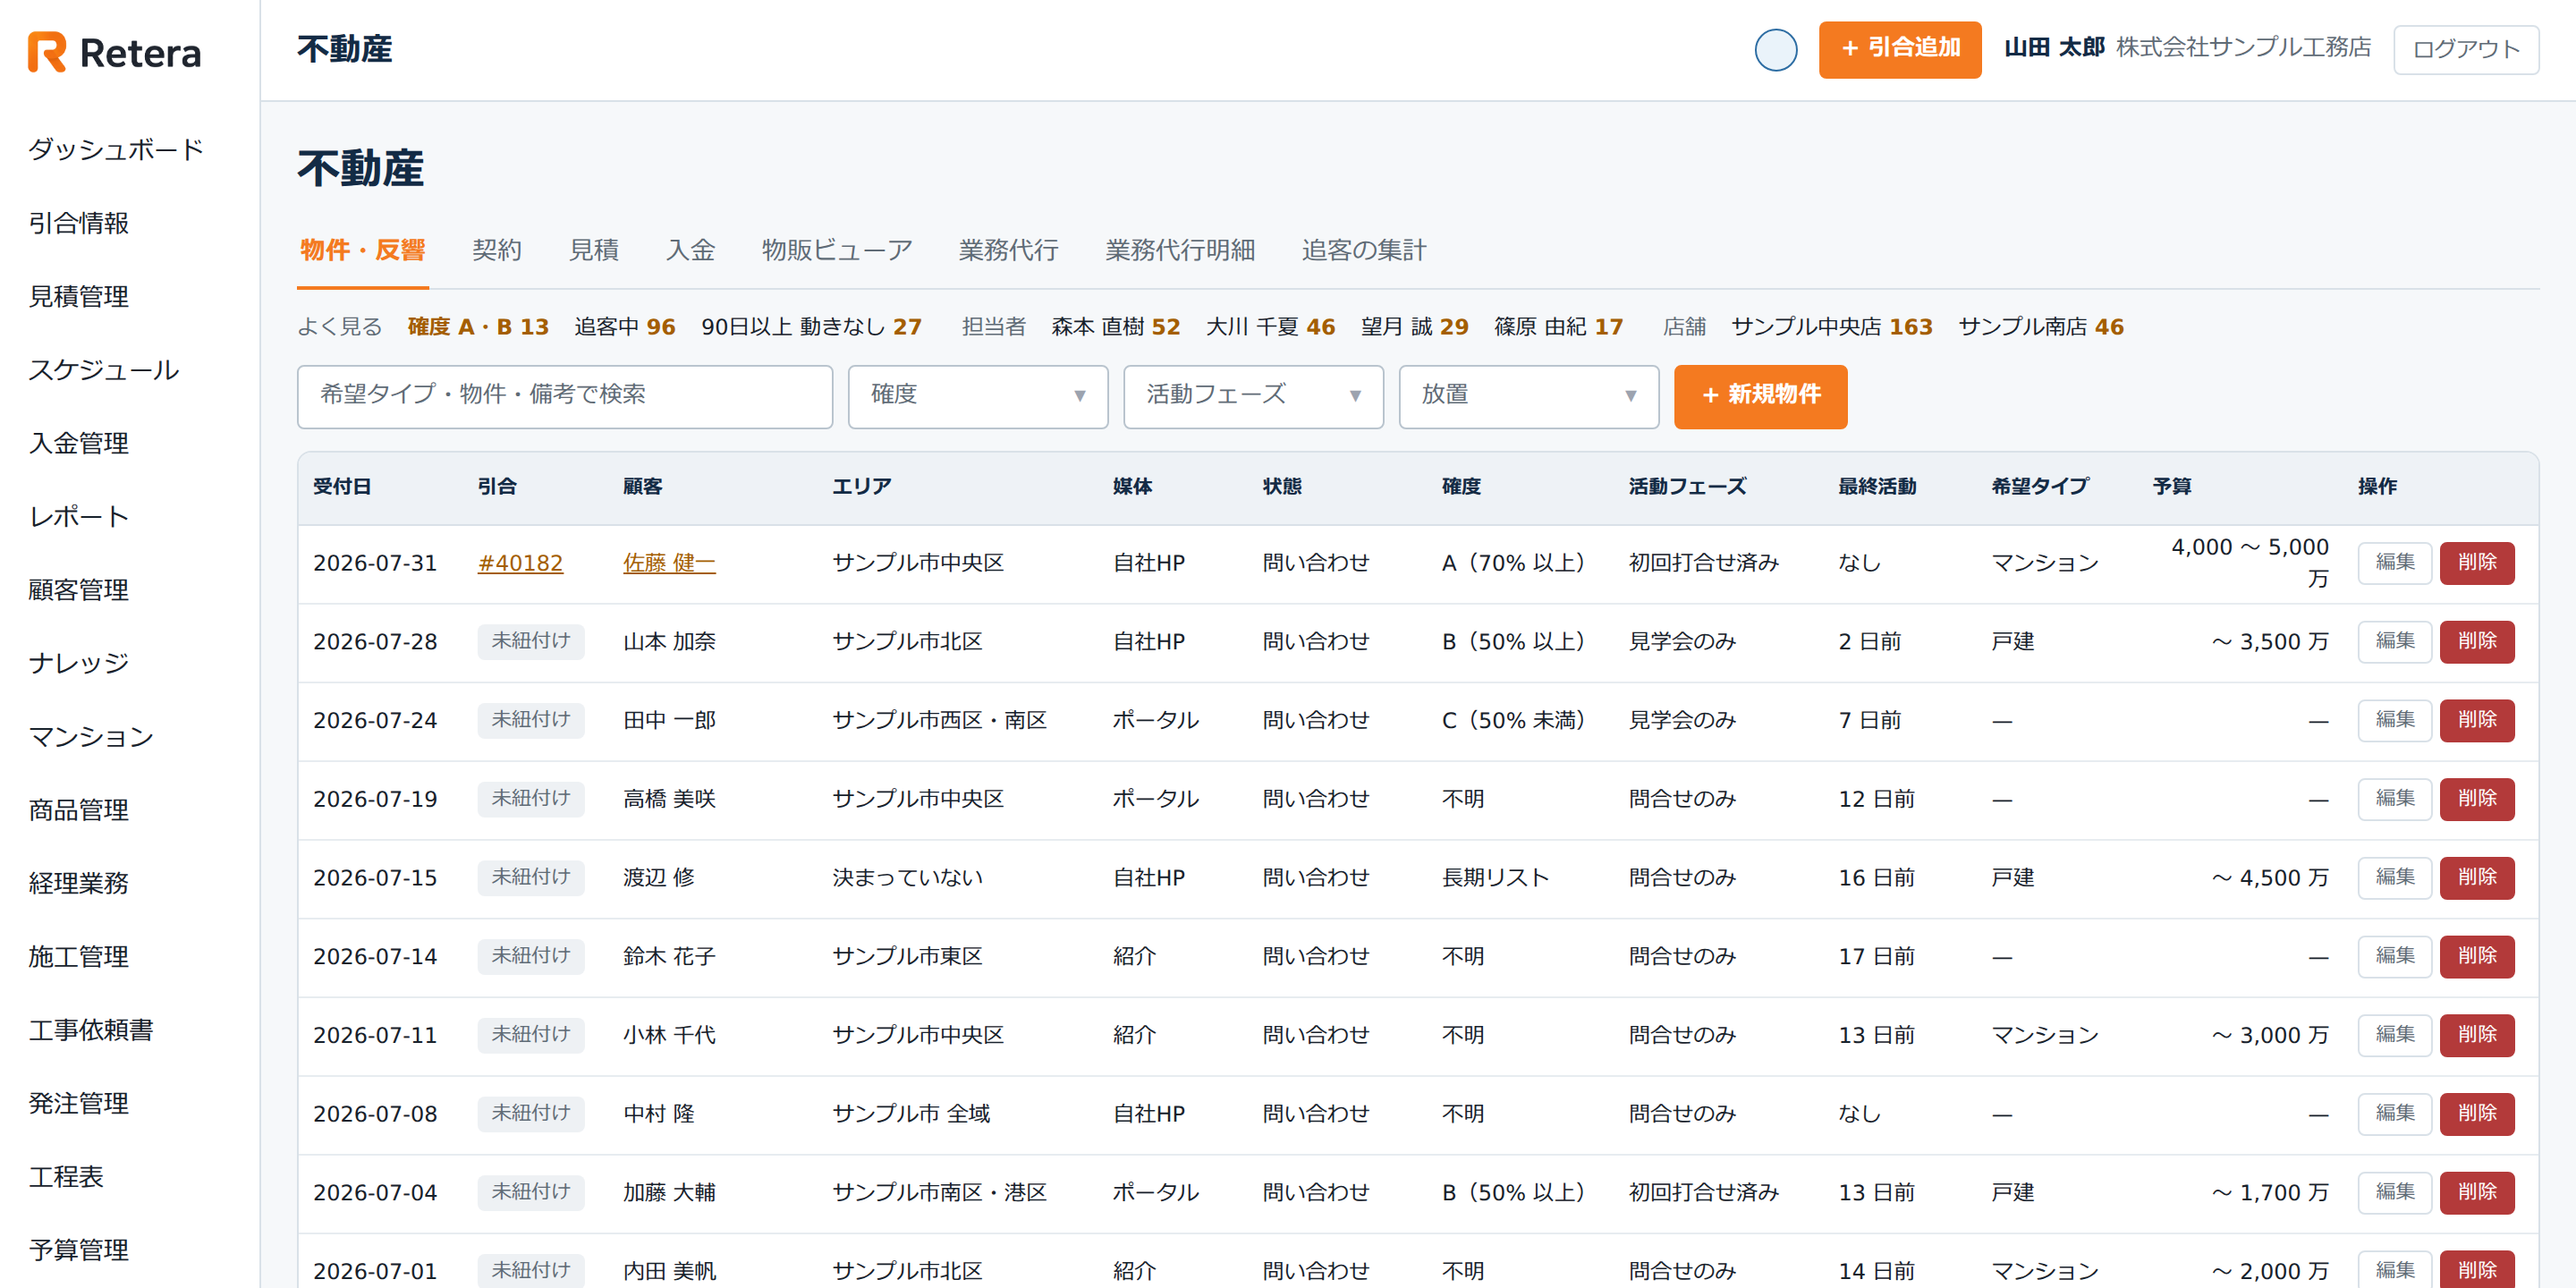Click user name 山田 太郎 in header
Screen dimensions: 2576x1288
coord(2054,48)
